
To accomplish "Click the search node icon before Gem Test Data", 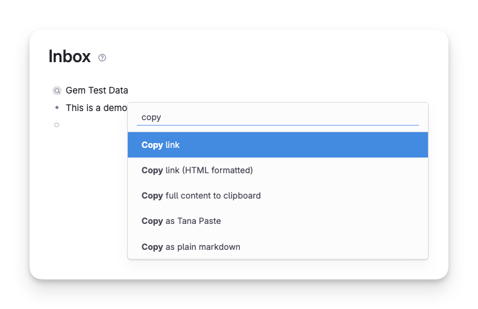I will coord(57,91).
